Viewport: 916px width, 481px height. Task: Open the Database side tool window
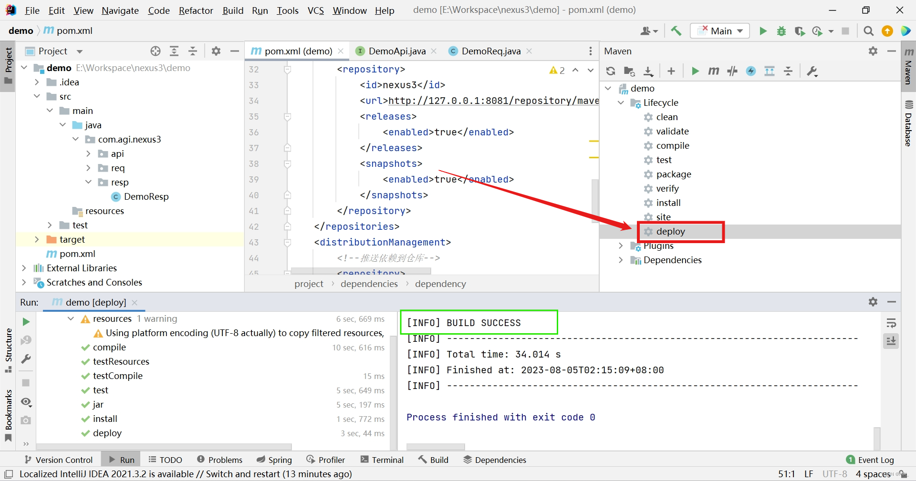pyautogui.click(x=908, y=123)
